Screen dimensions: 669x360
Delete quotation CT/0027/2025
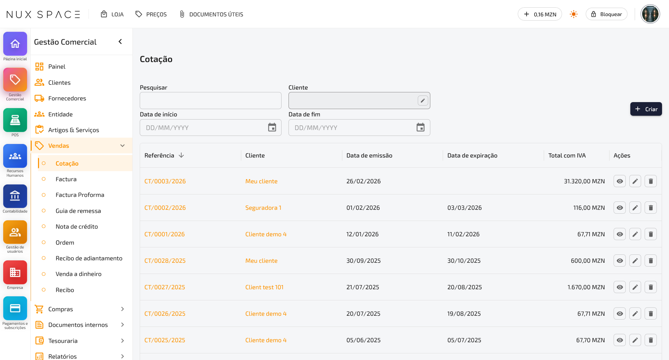coord(651,287)
